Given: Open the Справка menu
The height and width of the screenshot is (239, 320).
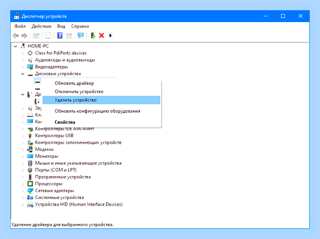Looking at the screenshot, I should point(80,26).
